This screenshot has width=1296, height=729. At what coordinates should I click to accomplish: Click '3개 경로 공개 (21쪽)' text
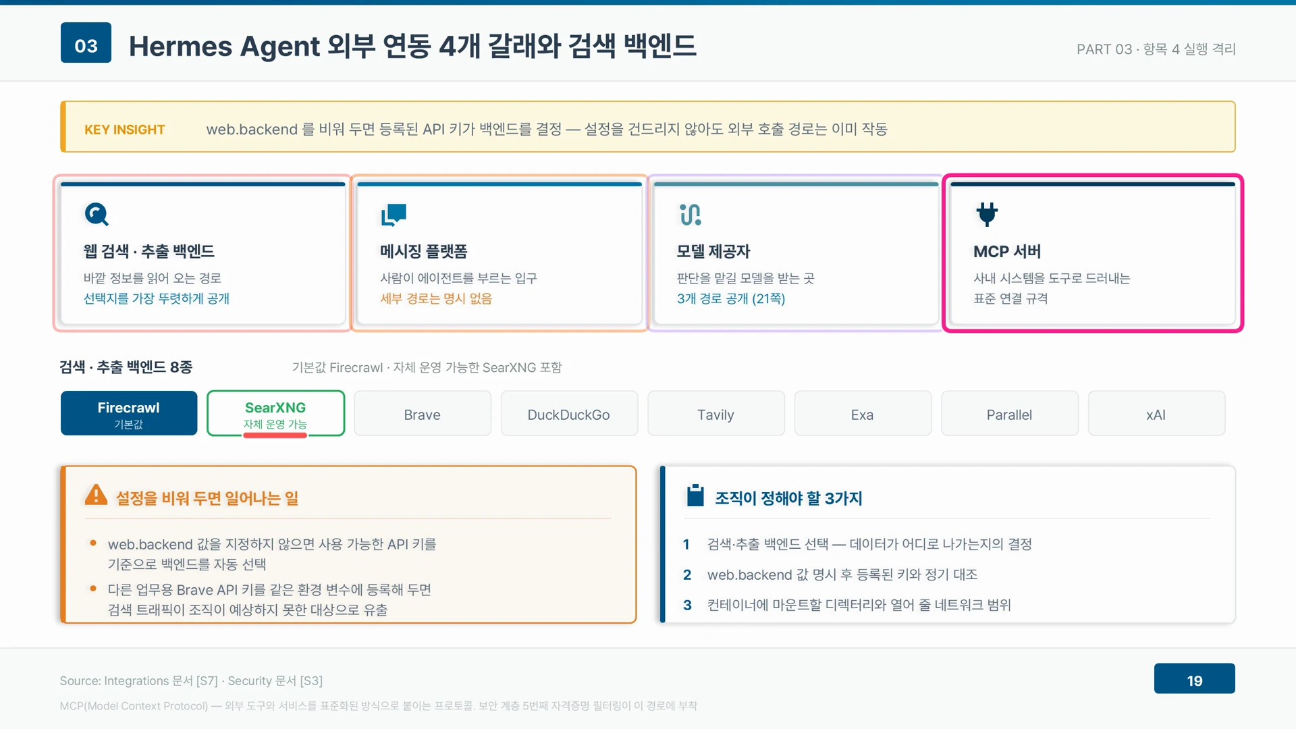click(731, 298)
